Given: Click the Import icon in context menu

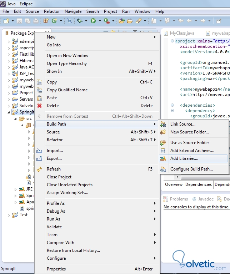Looking at the screenshot, I should (x=39, y=151).
